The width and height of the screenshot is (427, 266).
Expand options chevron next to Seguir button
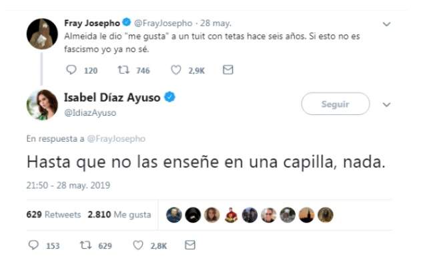[x=387, y=104]
